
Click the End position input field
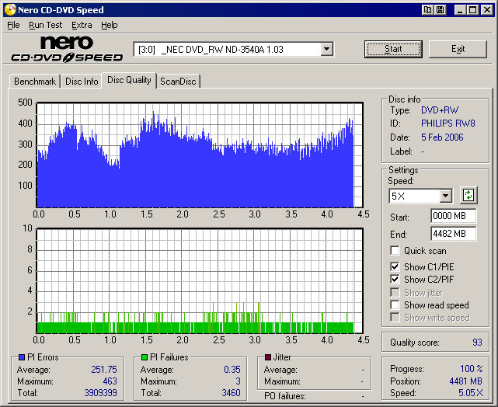[x=453, y=233]
